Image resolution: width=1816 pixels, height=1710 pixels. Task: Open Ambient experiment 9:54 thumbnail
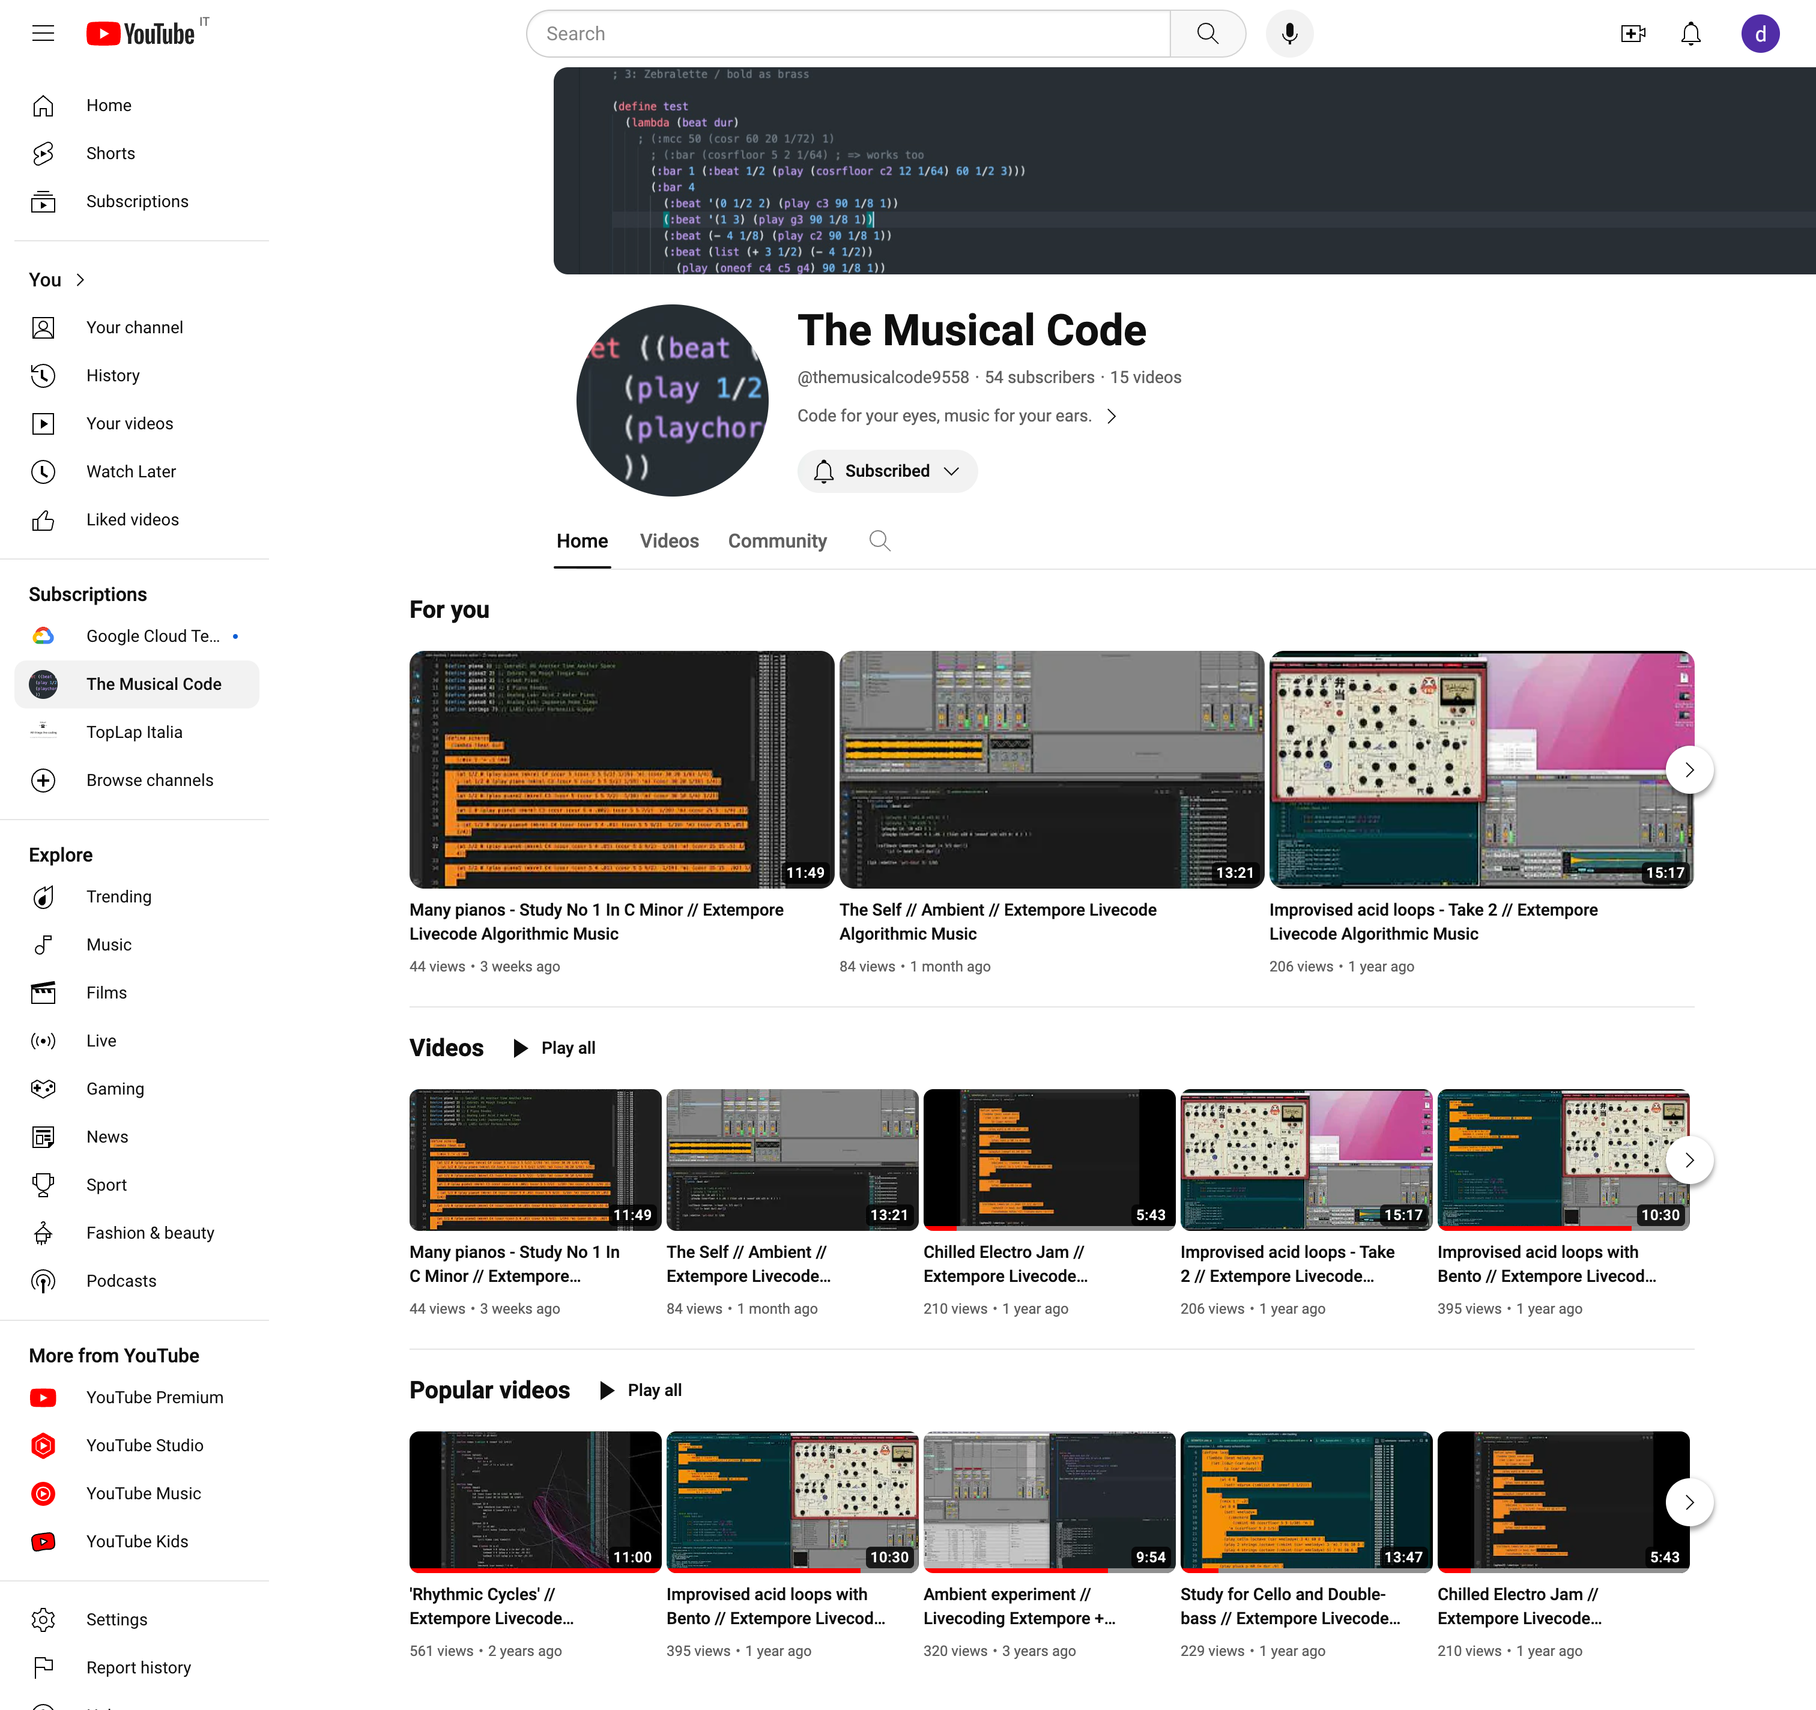1049,1502
